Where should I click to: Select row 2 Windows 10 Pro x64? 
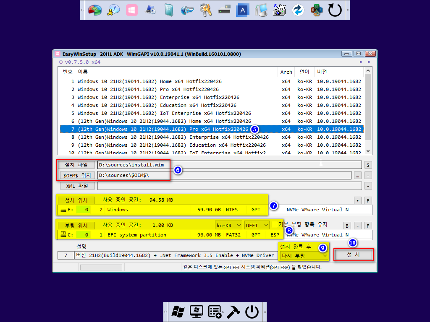click(x=212, y=89)
